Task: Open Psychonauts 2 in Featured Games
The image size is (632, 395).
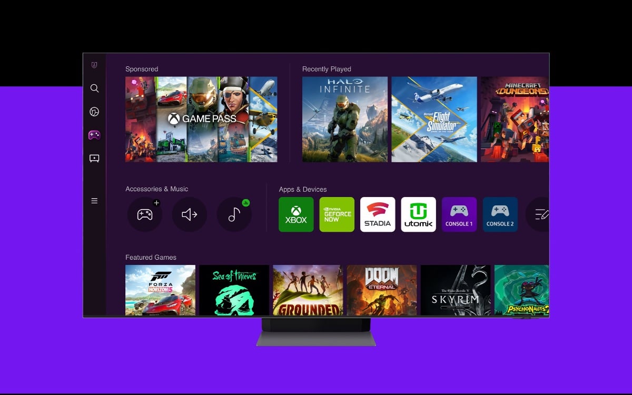Action: pyautogui.click(x=522, y=290)
